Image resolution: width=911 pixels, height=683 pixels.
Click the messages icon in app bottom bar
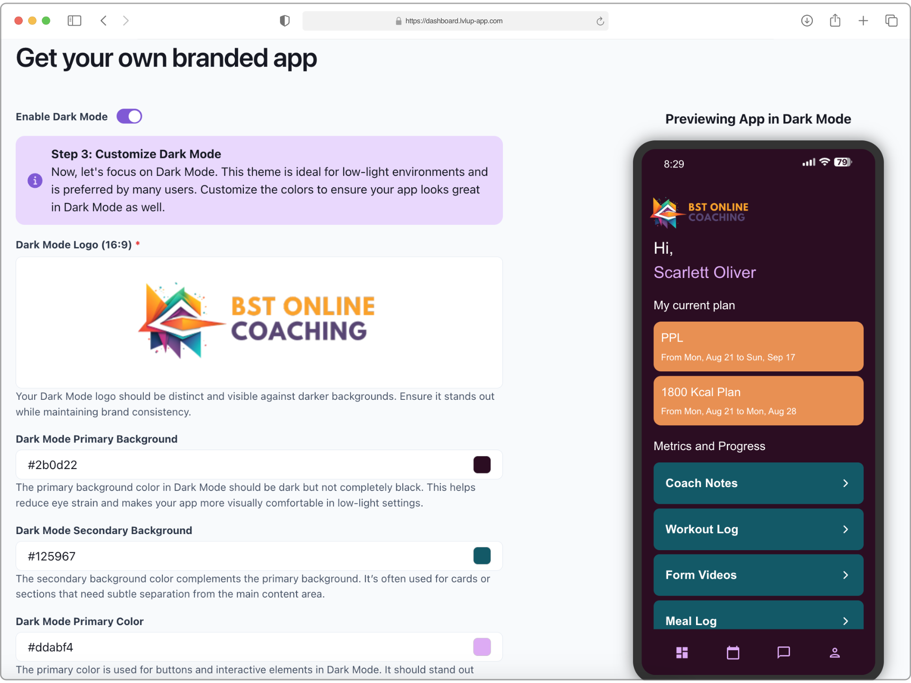tap(783, 654)
